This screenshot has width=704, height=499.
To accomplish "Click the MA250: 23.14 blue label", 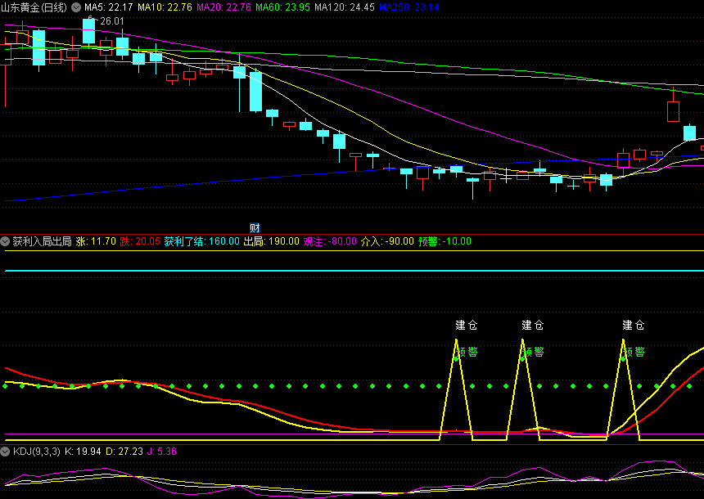I will pyautogui.click(x=409, y=7).
